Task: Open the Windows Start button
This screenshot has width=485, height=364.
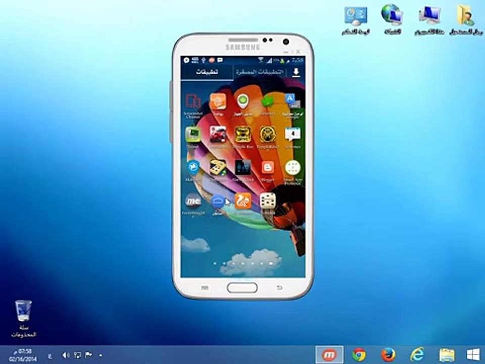Action: (x=473, y=355)
